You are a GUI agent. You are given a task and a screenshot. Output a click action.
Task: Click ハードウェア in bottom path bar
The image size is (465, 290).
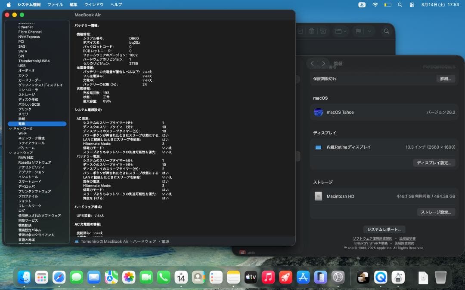[x=144, y=241]
